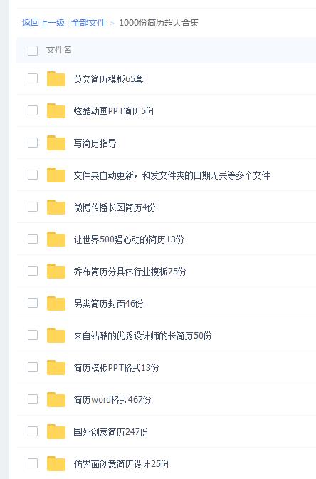Screen dimensions: 316x479
Task: Click the 返回上一级 link
Action: coord(43,23)
